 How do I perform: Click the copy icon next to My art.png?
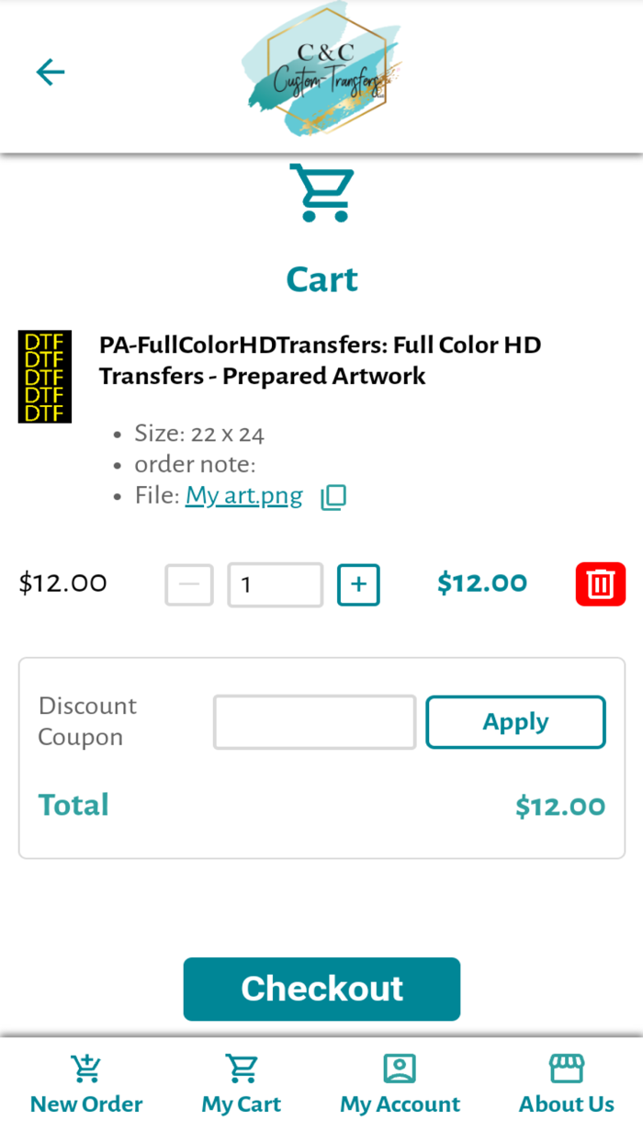[x=333, y=495]
